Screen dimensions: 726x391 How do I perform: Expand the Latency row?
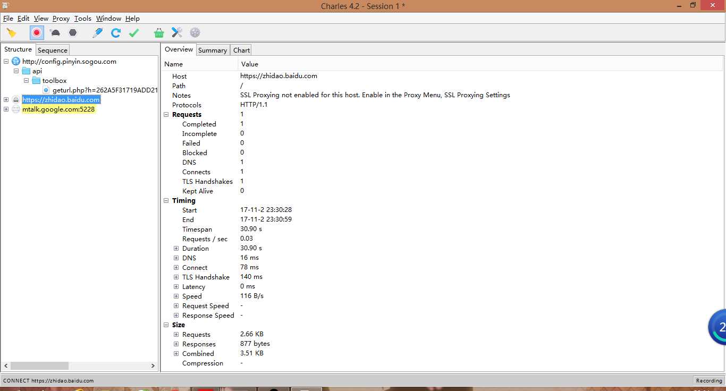coord(176,286)
